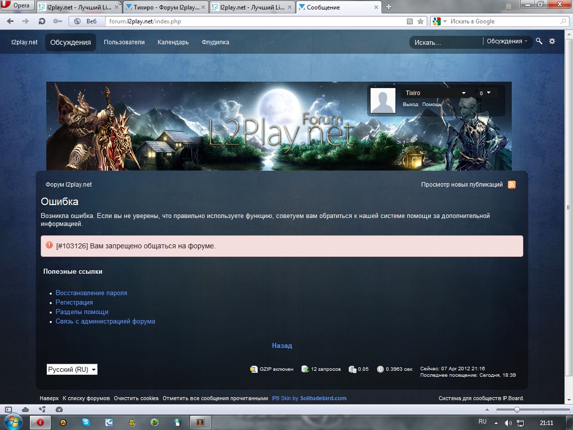Image resolution: width=573 pixels, height=430 pixels.
Task: Open the password wand key icon
Action: (57, 21)
